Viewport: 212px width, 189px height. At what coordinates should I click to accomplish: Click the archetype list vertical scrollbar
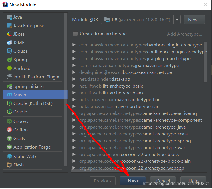205,62
